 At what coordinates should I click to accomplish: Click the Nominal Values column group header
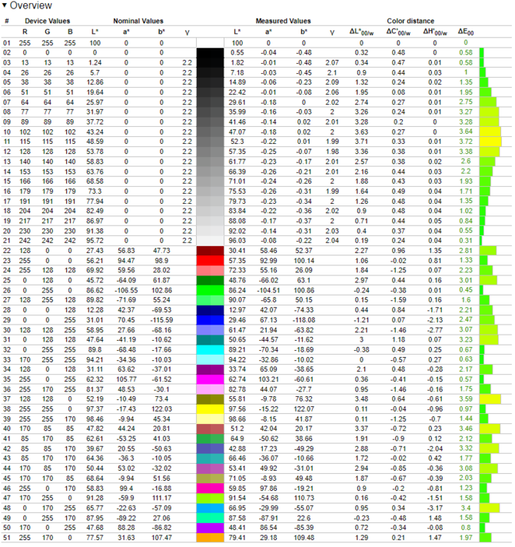point(138,21)
